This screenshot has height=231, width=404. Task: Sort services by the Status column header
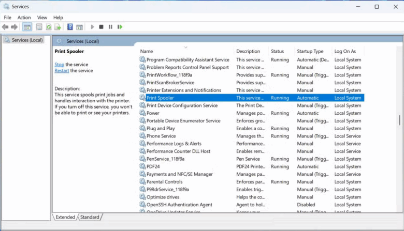[x=277, y=51]
